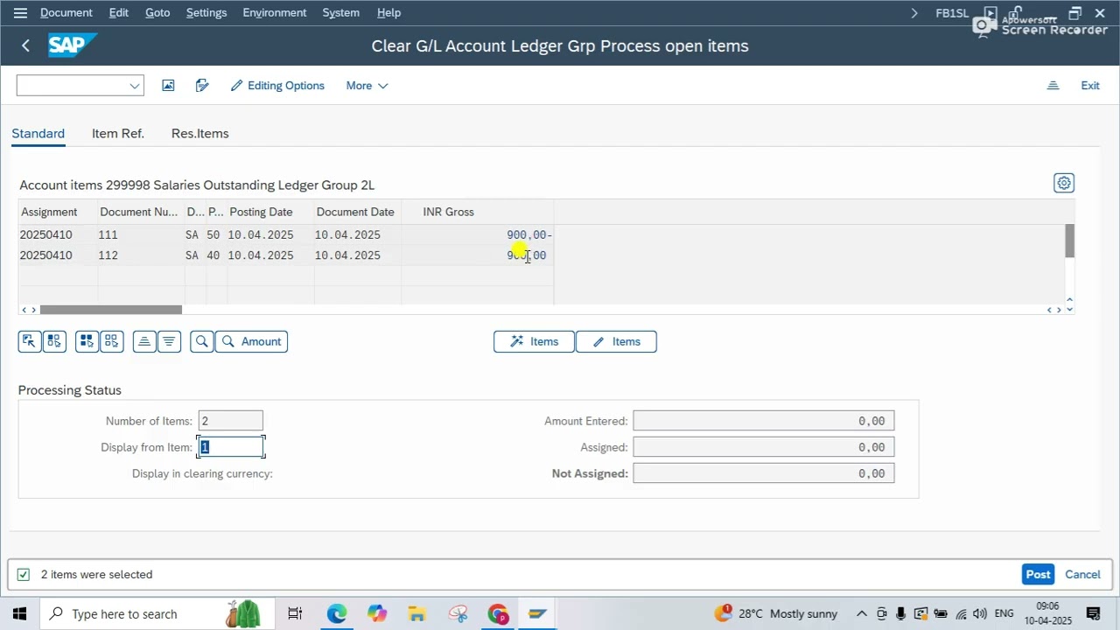The width and height of the screenshot is (1120, 630).
Task: Click the deselect all items icon
Action: [111, 341]
